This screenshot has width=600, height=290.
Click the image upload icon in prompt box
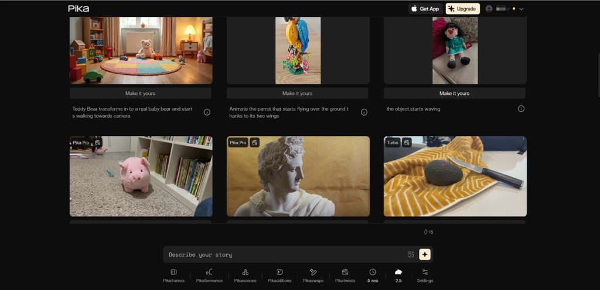411,254
